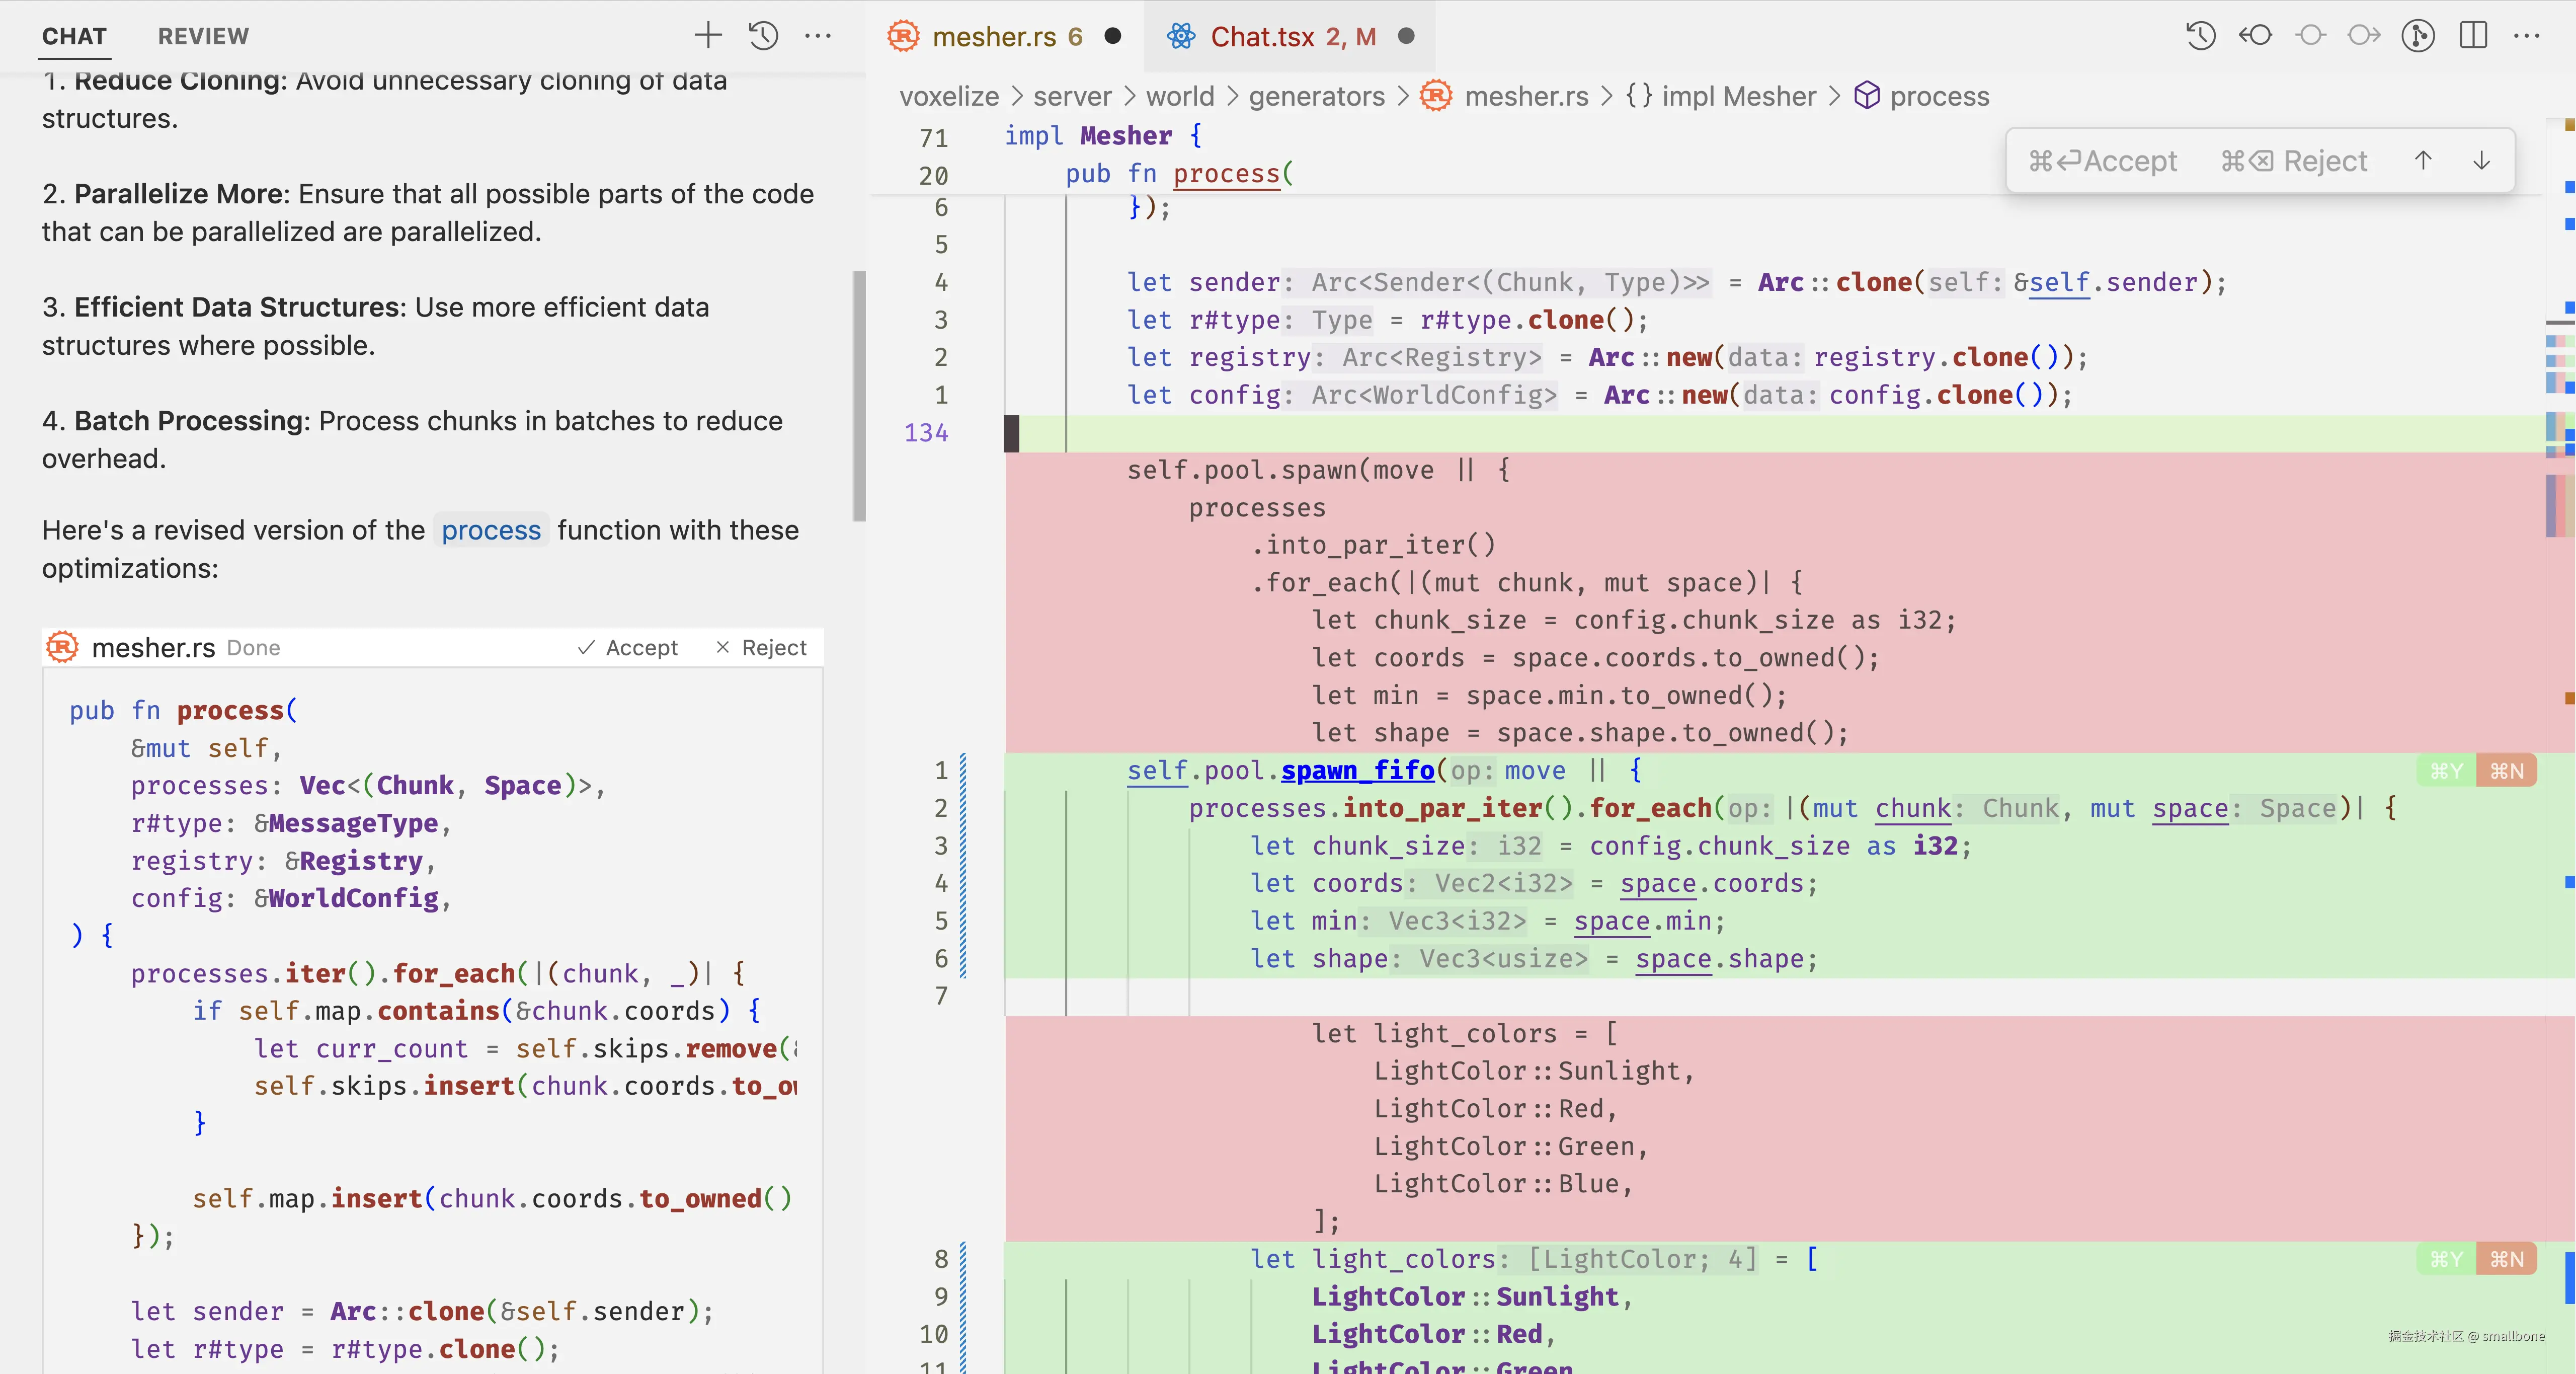The image size is (2576, 1374).
Task: Click the go back navigation icon
Action: (2255, 36)
